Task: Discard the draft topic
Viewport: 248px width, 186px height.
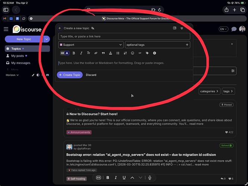Action: pyautogui.click(x=91, y=75)
